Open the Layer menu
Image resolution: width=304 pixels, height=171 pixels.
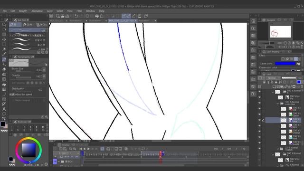(x=50, y=11)
